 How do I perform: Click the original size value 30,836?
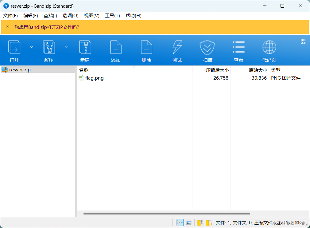pos(259,78)
